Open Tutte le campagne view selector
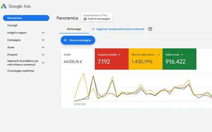The width and height of the screenshot is (212, 132). 96,17
